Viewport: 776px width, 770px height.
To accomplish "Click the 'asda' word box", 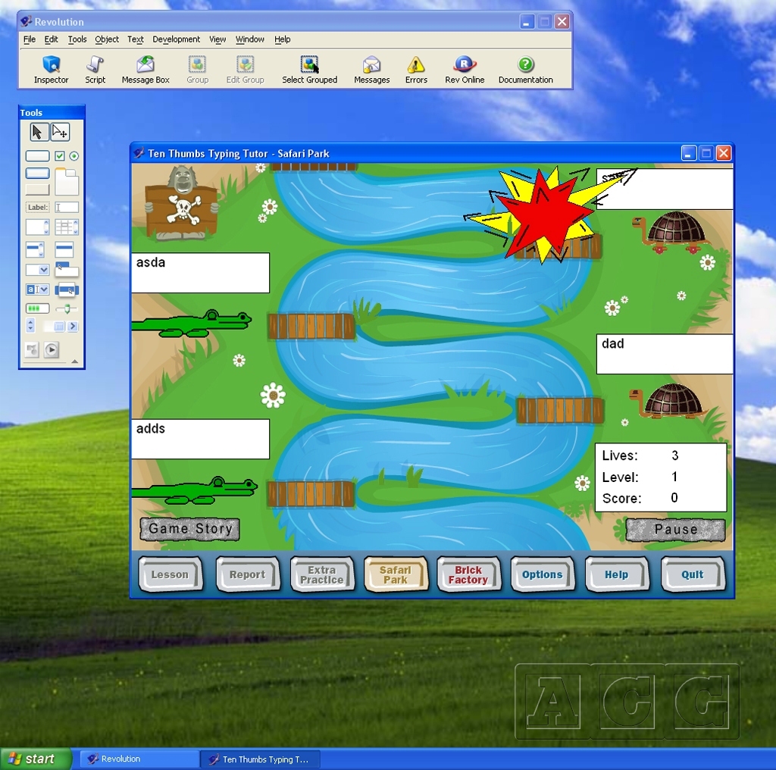I will click(x=200, y=273).
